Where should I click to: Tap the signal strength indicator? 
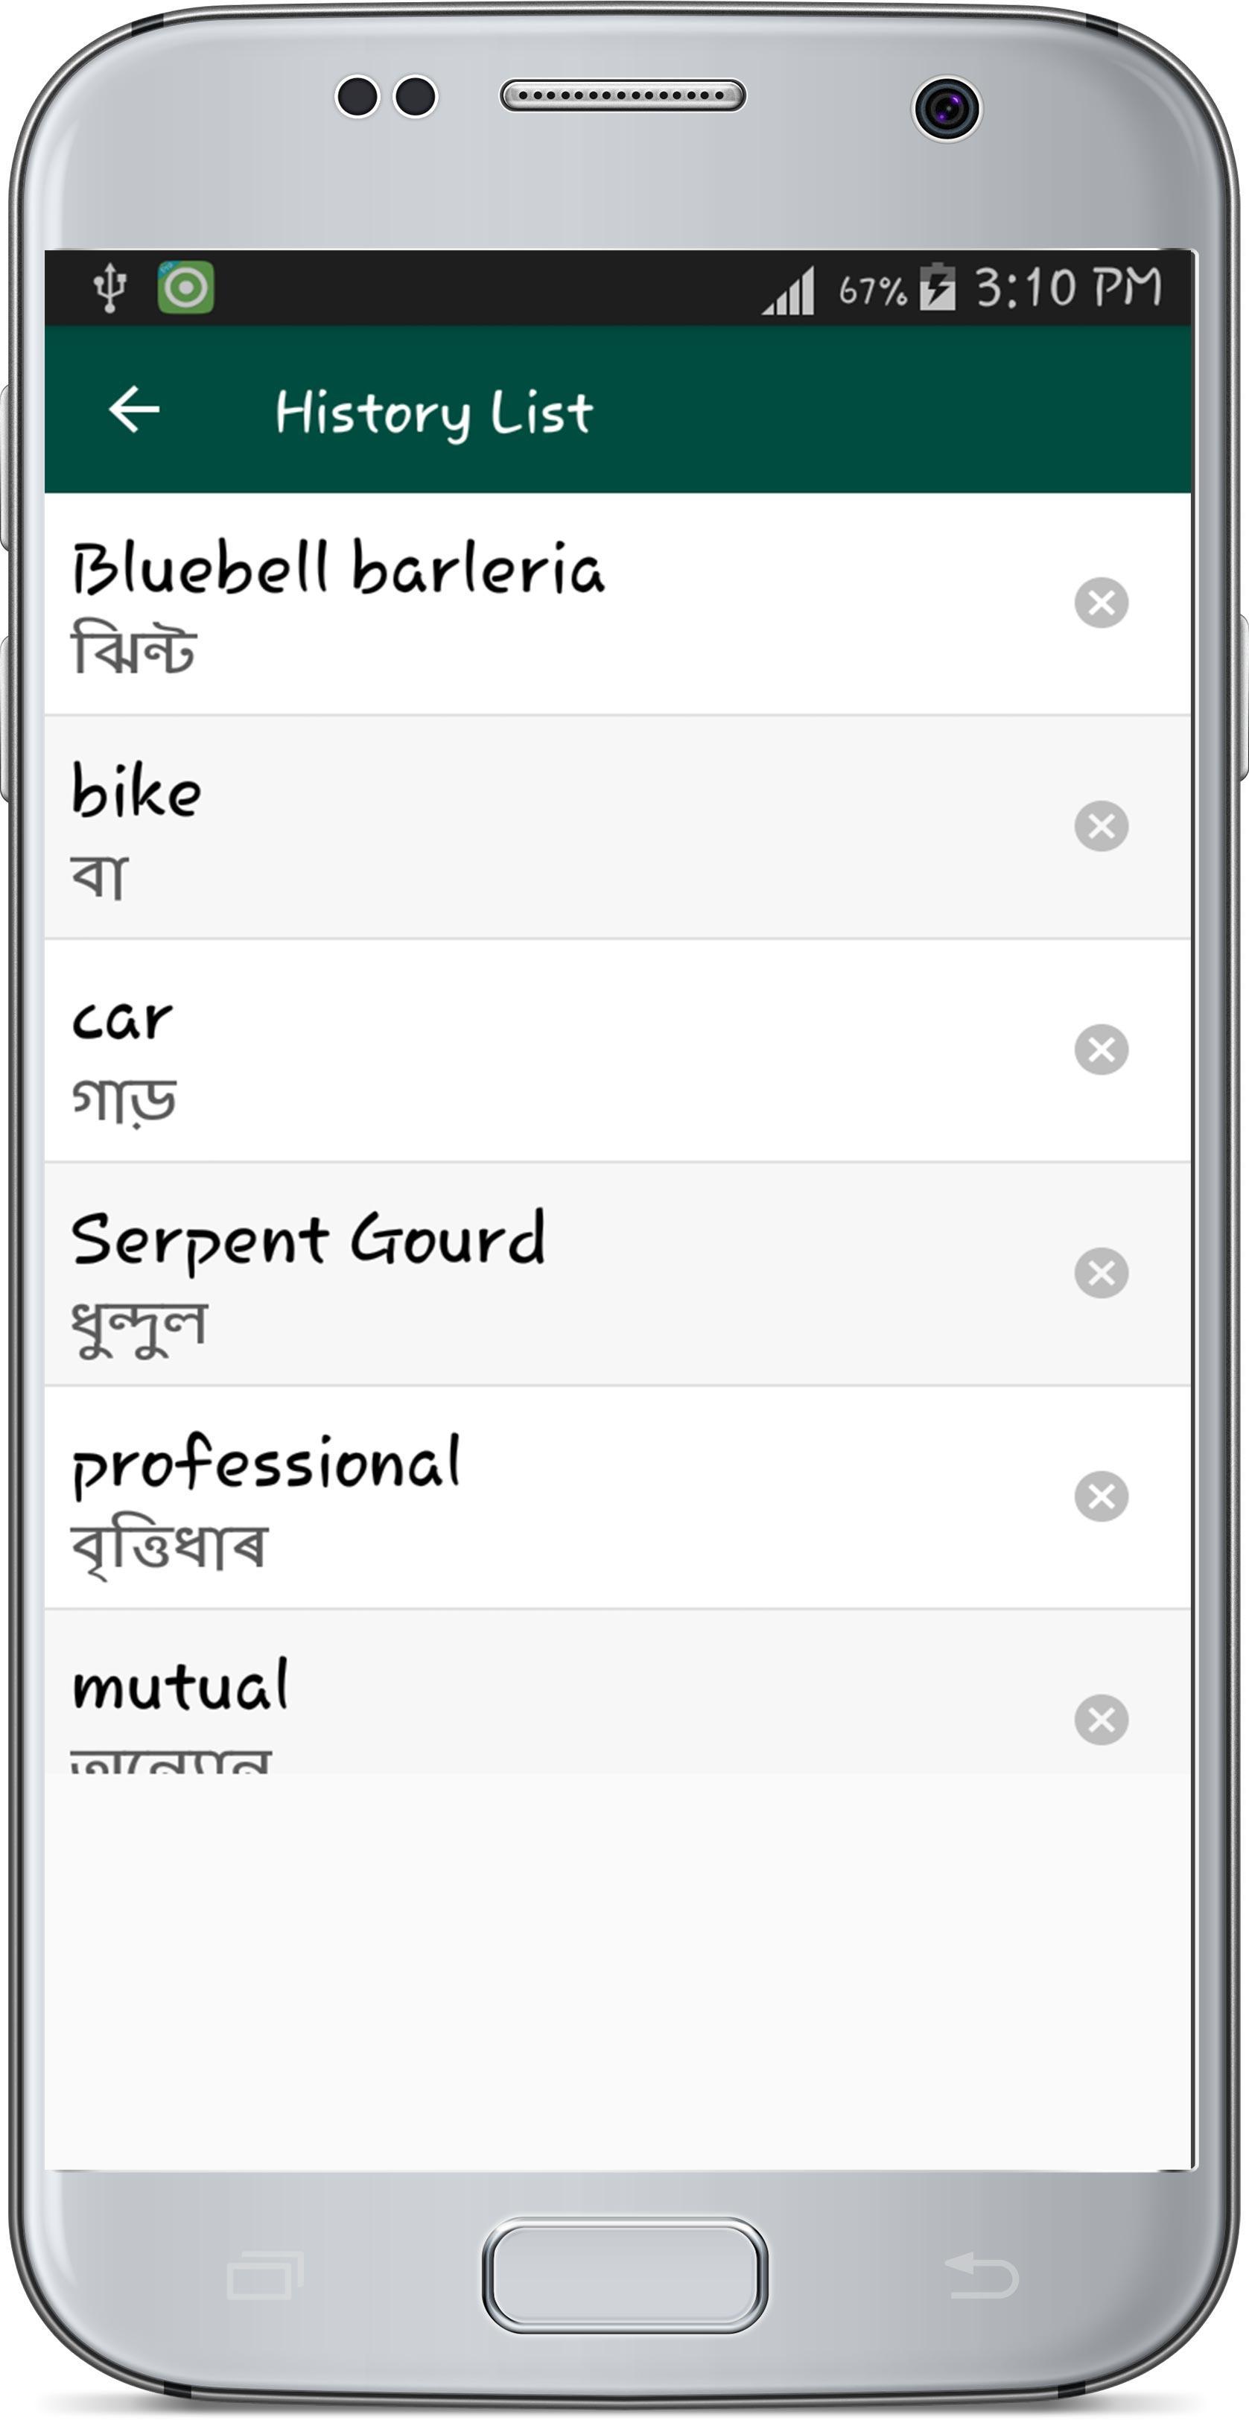pos(789,289)
